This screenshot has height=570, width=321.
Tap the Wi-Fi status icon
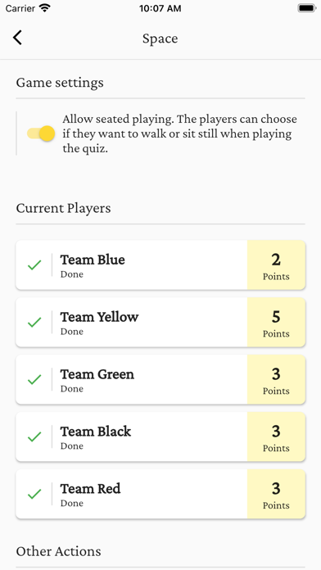45,8
